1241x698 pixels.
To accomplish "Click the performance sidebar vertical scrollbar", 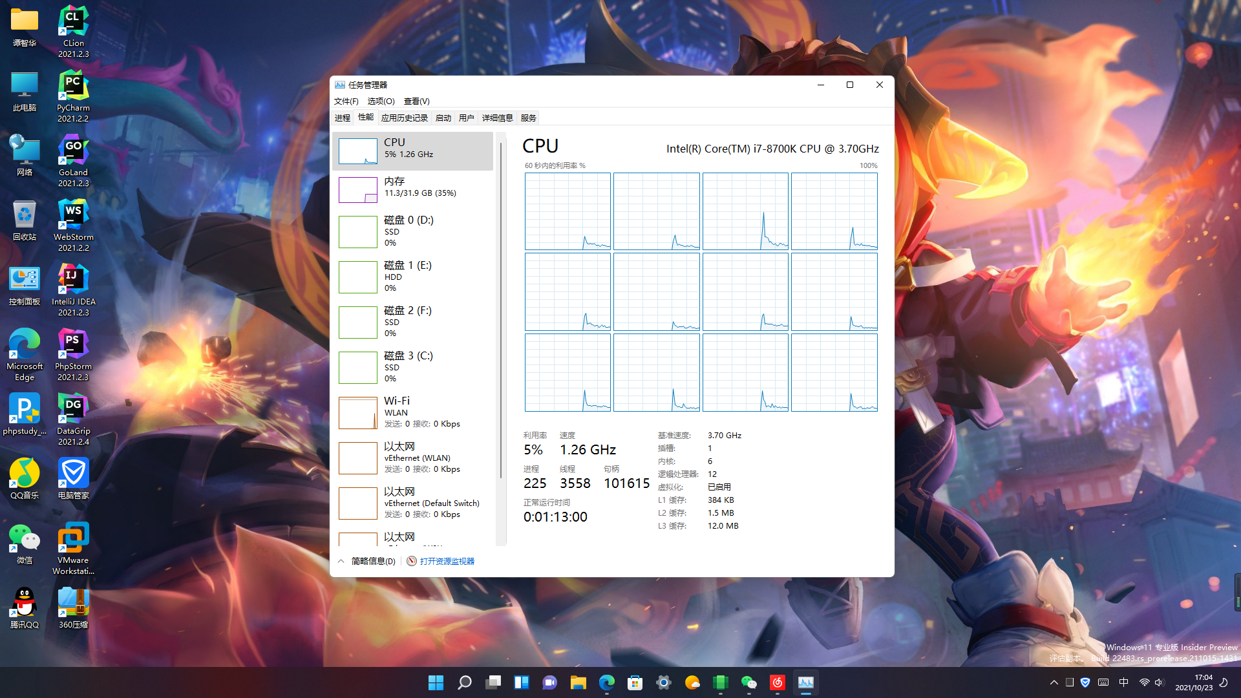I will (x=501, y=310).
